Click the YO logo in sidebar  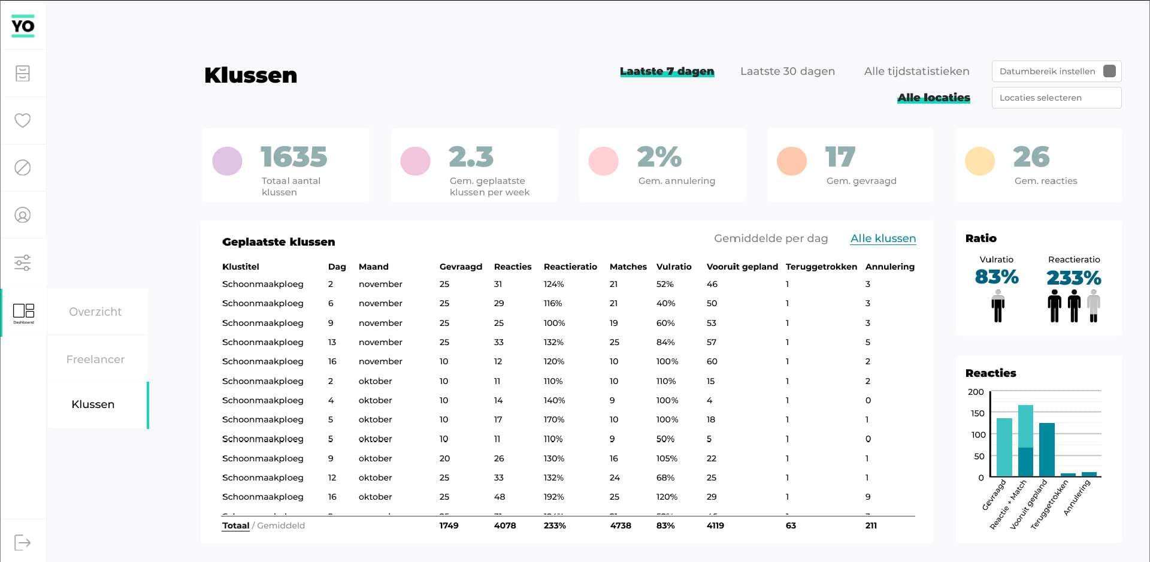[23, 26]
